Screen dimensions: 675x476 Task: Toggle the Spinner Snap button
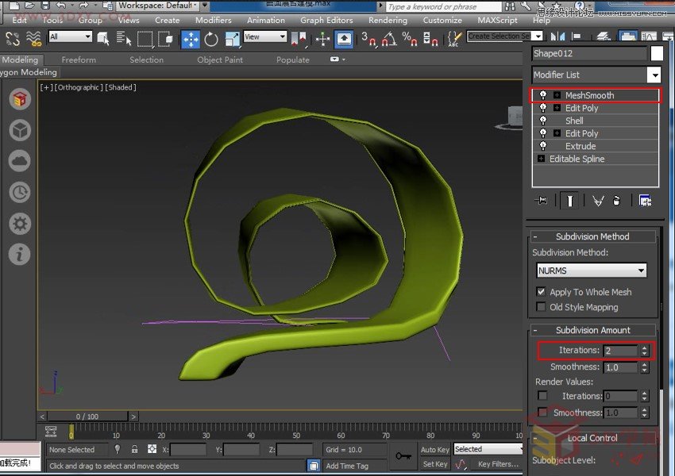click(x=430, y=39)
